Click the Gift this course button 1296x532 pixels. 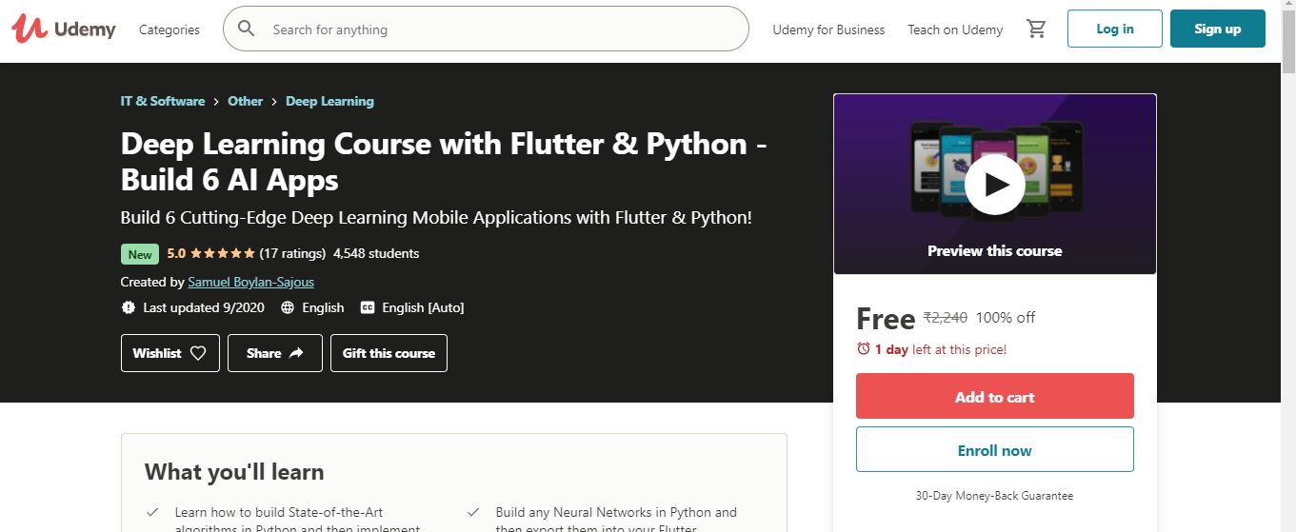coord(389,353)
